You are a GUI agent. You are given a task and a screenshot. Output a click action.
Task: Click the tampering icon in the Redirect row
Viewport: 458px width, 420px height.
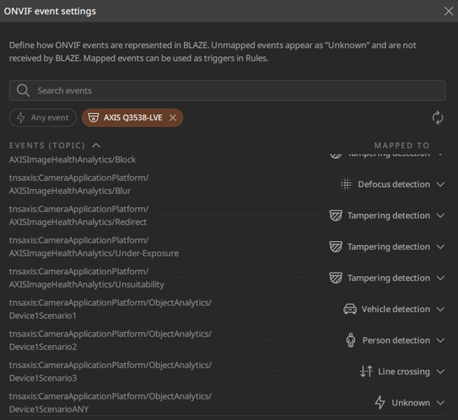click(x=335, y=215)
